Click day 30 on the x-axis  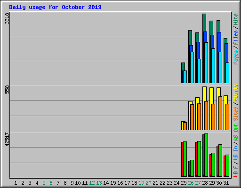219,183
